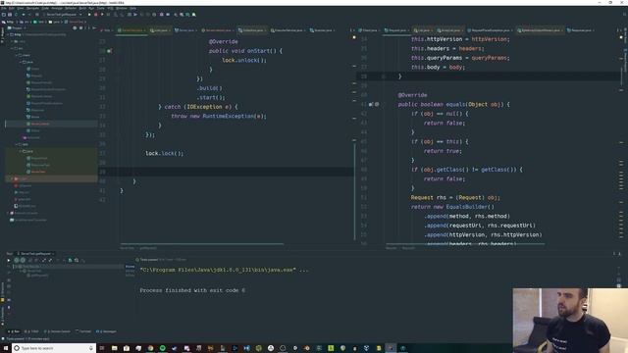Click the Synchronize toolbar icon
Viewport: 628px width, 353px height.
coord(16,15)
